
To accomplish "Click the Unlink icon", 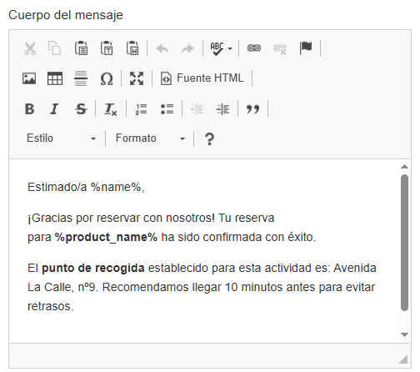I will tap(280, 49).
